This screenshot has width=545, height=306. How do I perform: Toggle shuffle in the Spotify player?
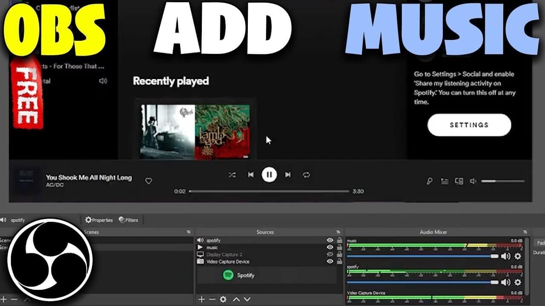[232, 175]
